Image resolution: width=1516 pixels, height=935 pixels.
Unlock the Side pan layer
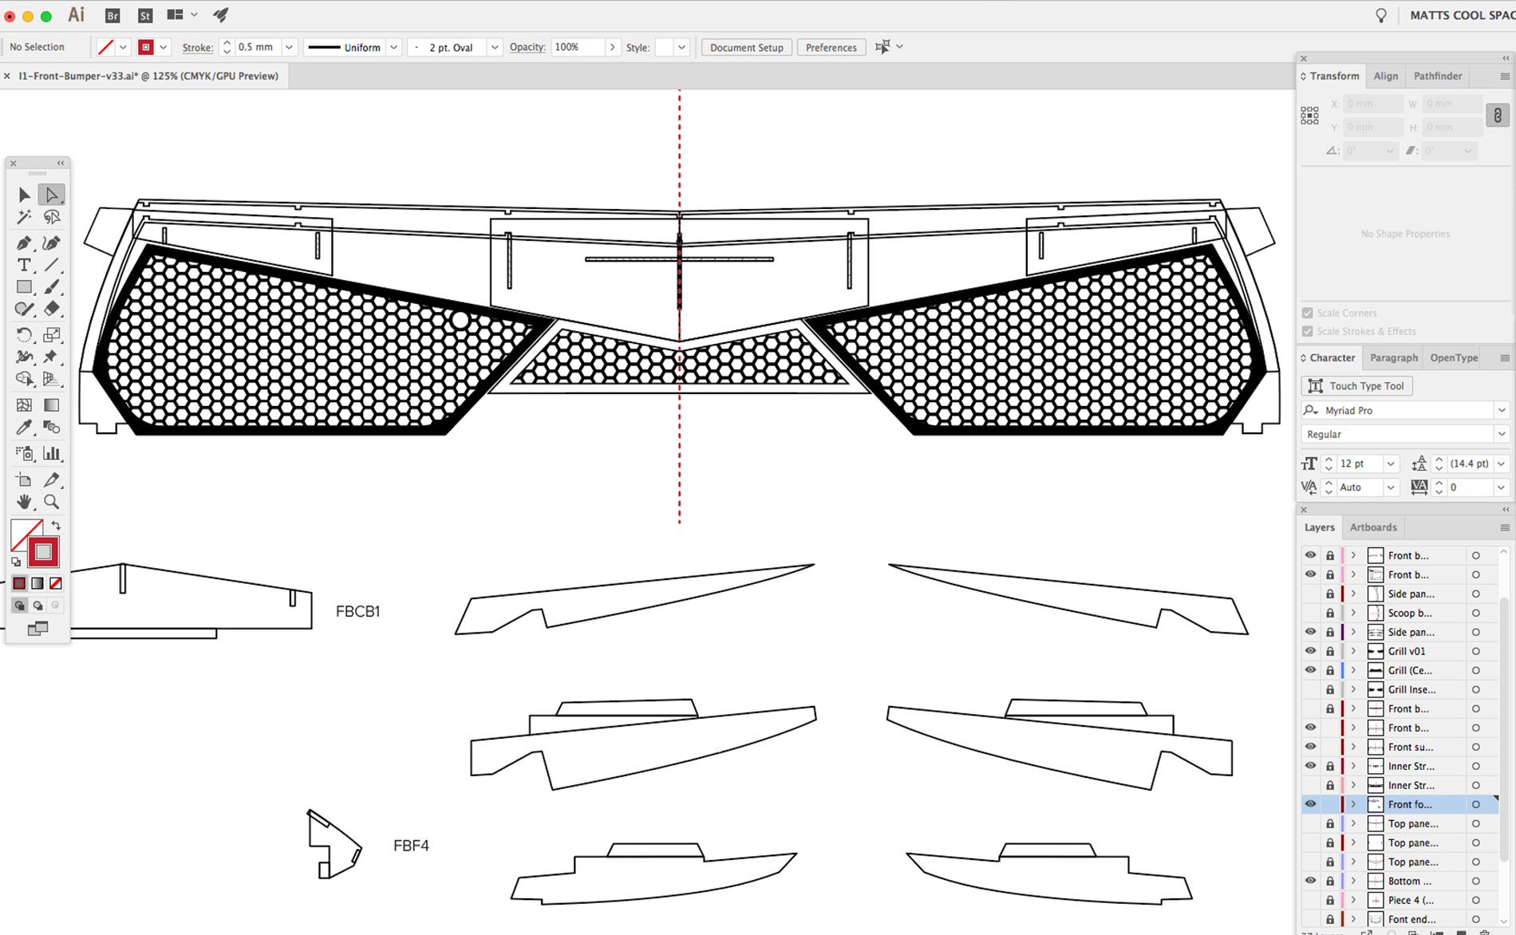click(1329, 594)
